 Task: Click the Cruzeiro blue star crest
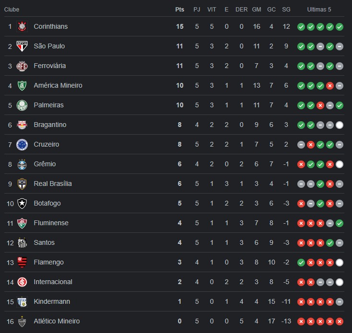point(22,144)
